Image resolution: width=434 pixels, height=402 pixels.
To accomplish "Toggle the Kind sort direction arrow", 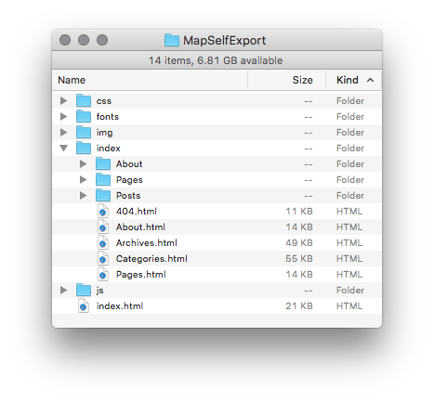I will (370, 80).
